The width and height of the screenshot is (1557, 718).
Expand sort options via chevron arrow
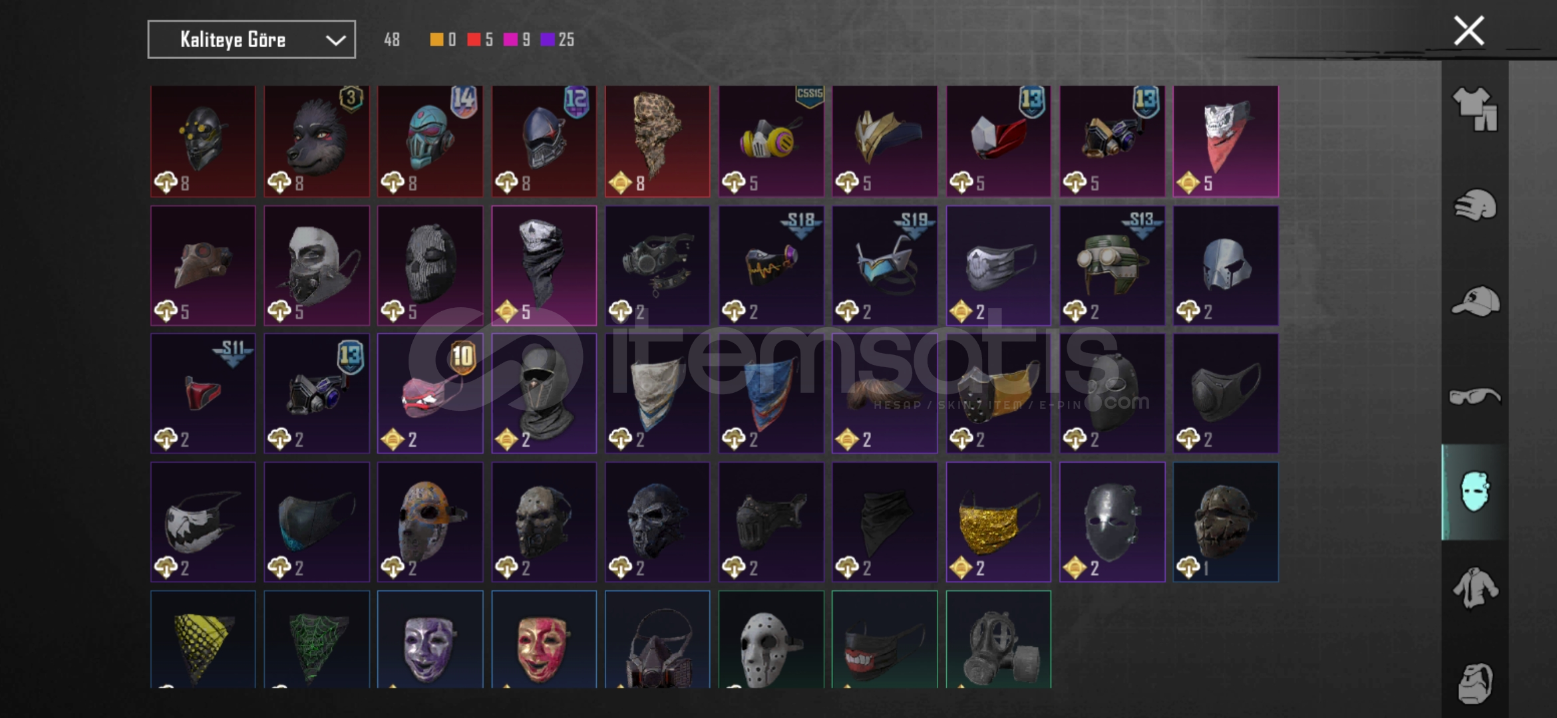335,41
